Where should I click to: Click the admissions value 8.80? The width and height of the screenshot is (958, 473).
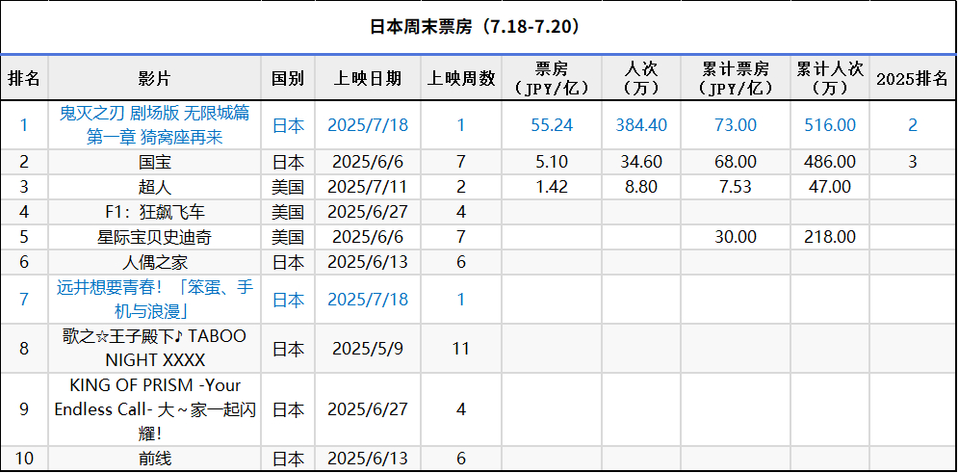tap(641, 187)
